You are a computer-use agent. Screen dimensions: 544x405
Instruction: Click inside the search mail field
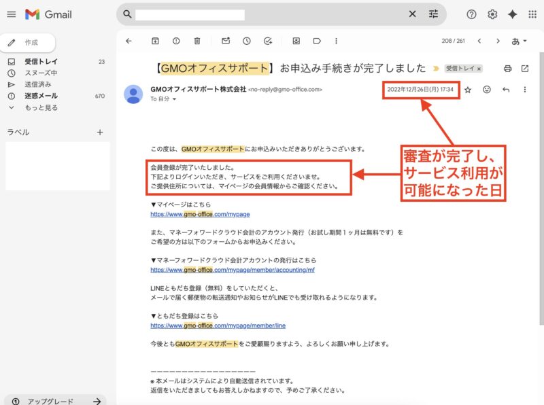click(190, 14)
